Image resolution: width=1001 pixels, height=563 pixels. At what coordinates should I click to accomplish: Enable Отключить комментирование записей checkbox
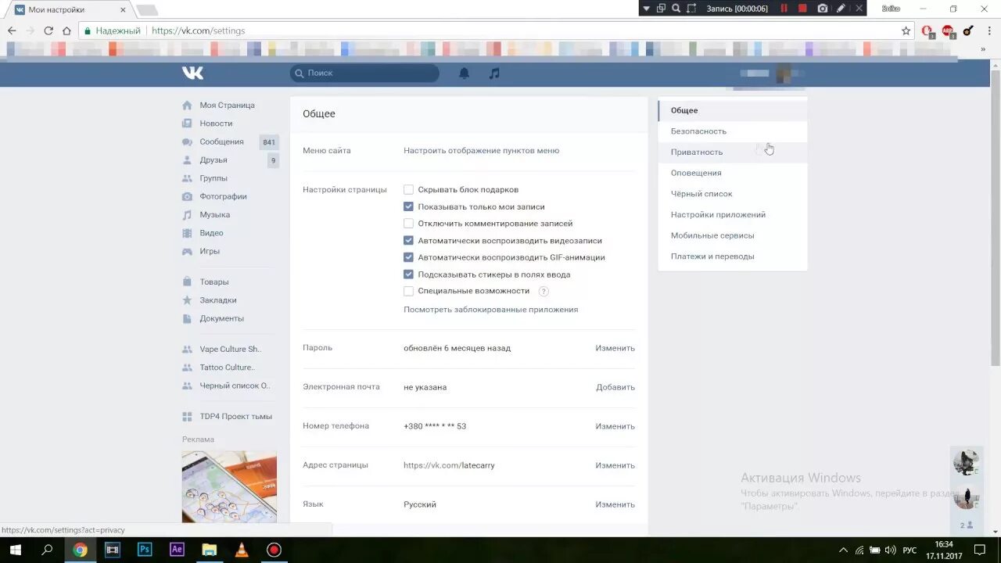(x=408, y=223)
